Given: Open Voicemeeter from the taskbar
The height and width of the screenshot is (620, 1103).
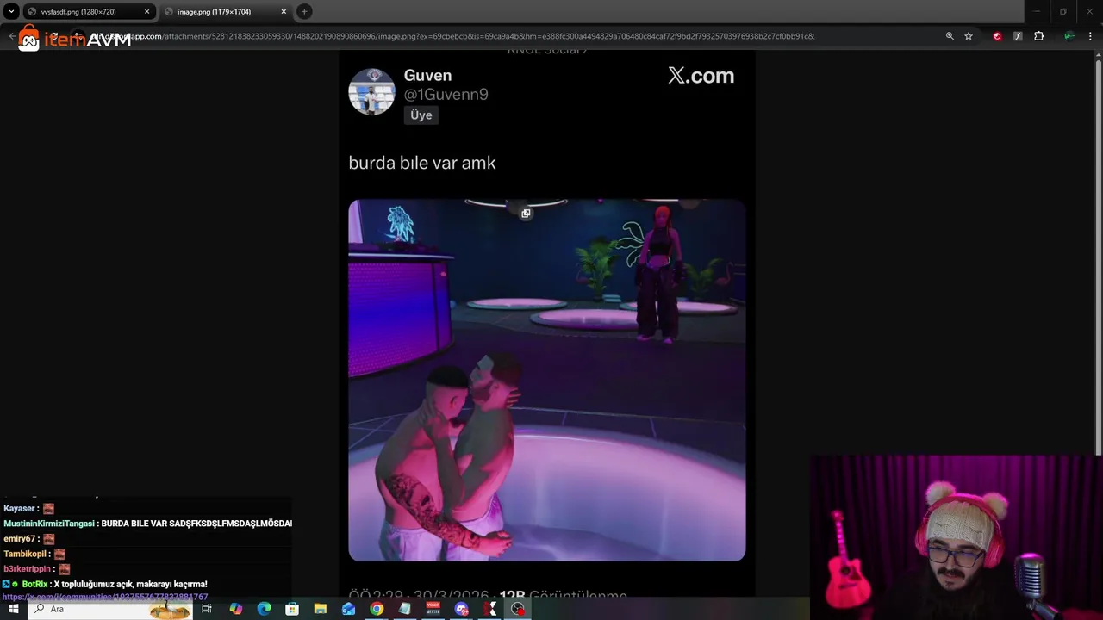Looking at the screenshot, I should tap(433, 609).
